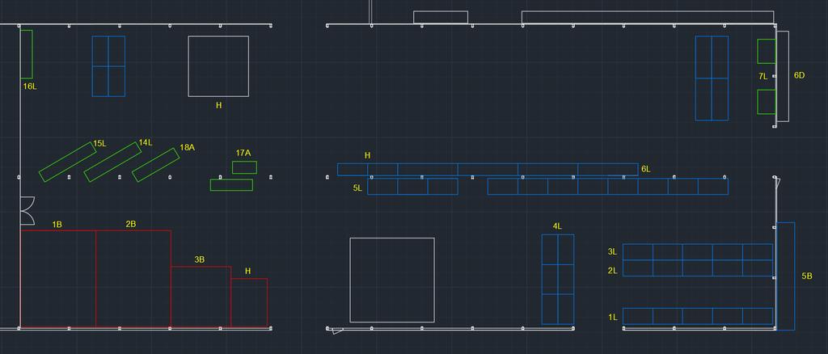Click the 14L label
The image size is (828, 354).
146,142
